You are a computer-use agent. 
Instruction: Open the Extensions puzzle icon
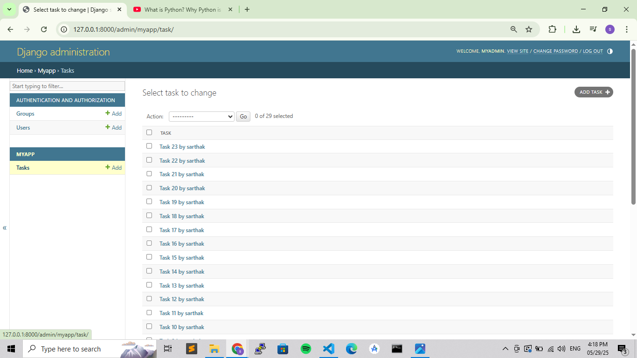coord(553,29)
